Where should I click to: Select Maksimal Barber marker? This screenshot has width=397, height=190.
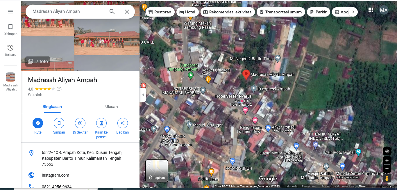click(x=203, y=90)
